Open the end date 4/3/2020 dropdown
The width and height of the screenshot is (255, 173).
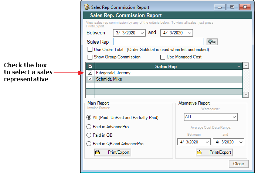pos(190,33)
